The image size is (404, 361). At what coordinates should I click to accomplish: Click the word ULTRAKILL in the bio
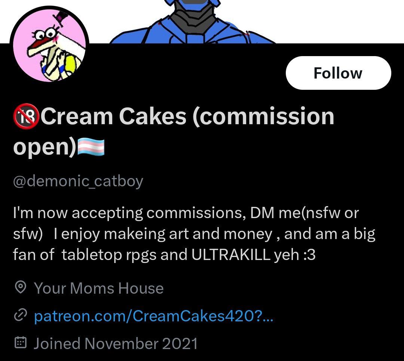(231, 255)
